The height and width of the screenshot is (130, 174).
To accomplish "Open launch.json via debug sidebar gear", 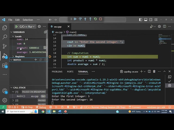I will pos(39,27).
